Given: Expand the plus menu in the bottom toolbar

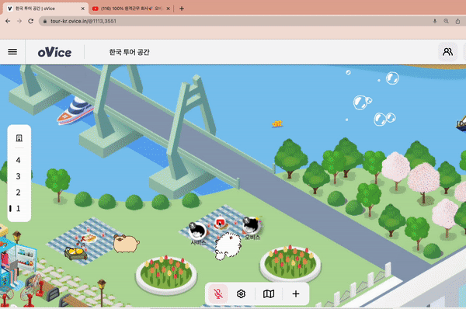Looking at the screenshot, I should pyautogui.click(x=296, y=293).
